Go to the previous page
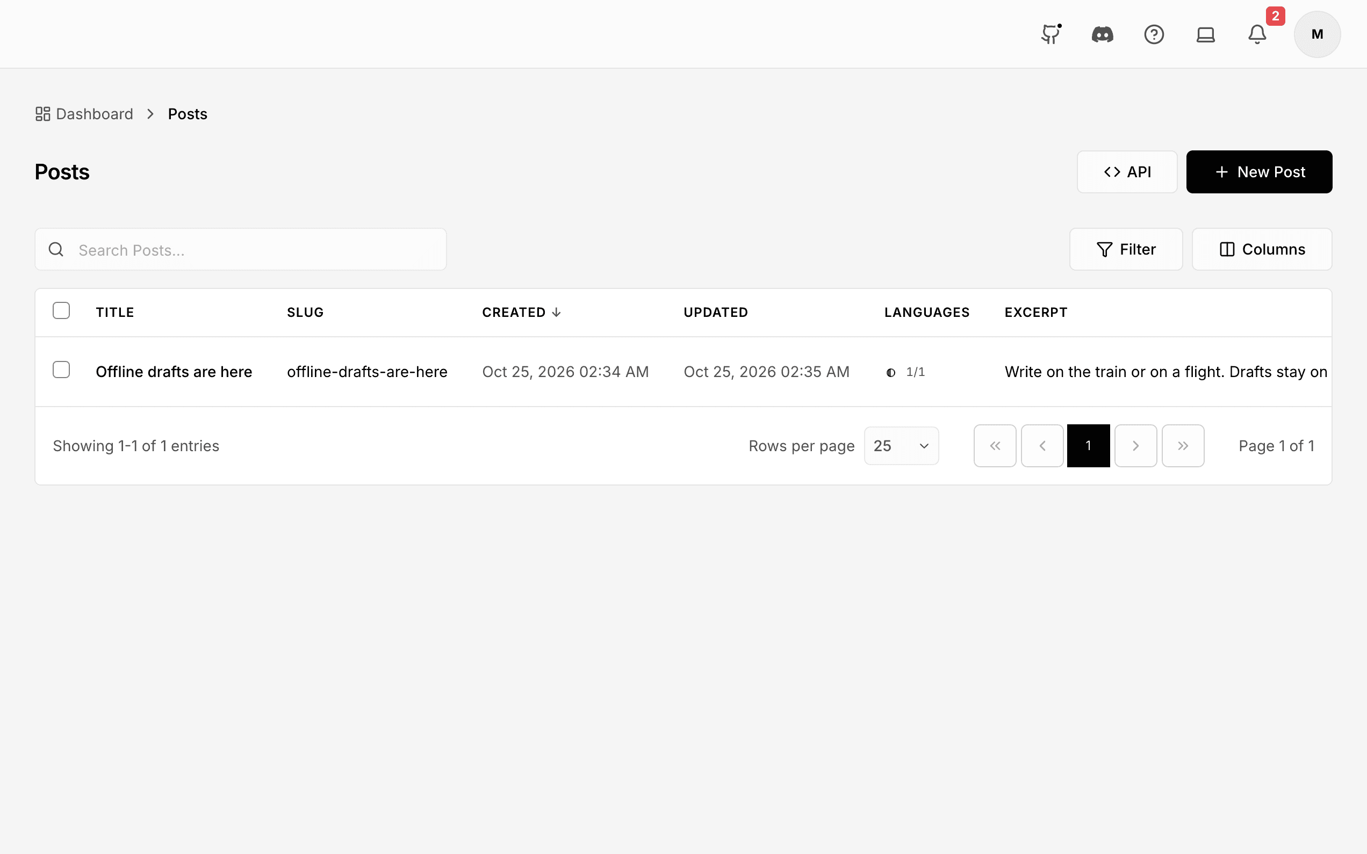Viewport: 1367px width, 854px height. tap(1042, 446)
